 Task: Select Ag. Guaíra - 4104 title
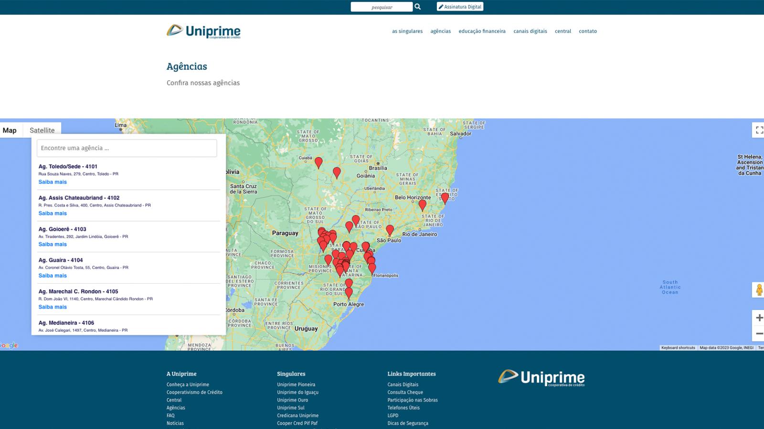coord(61,260)
